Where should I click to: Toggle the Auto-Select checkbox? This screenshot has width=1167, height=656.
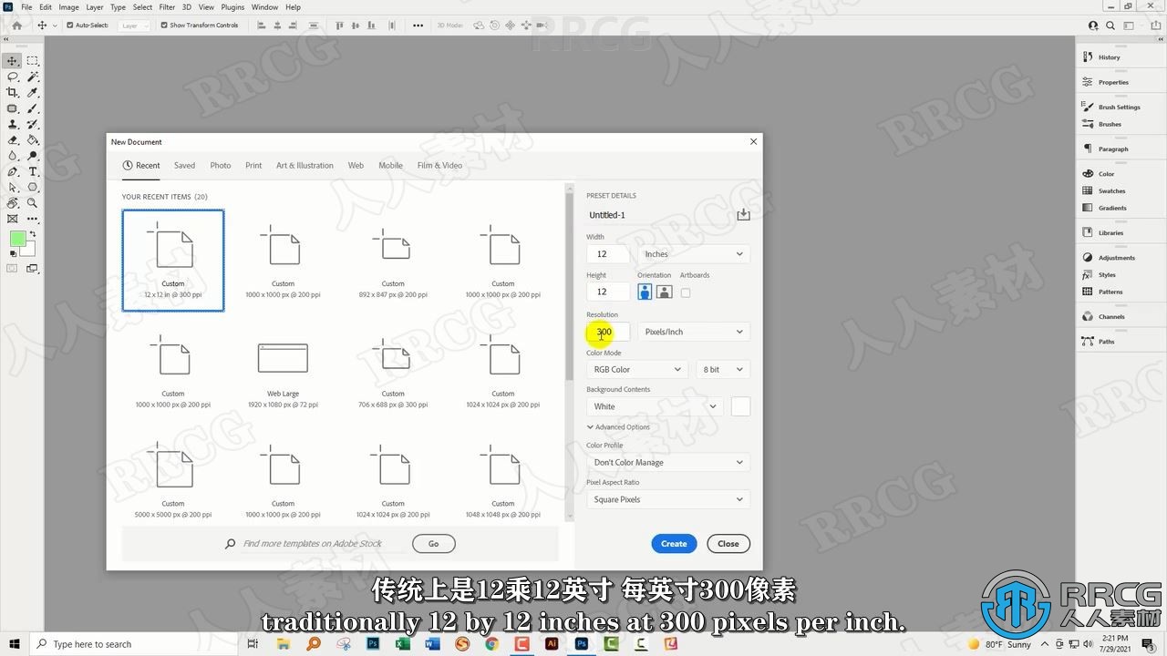coord(69,26)
